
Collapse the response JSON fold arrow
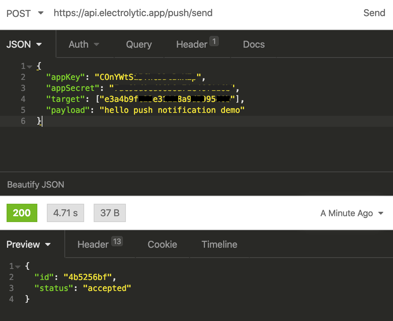click(18, 267)
